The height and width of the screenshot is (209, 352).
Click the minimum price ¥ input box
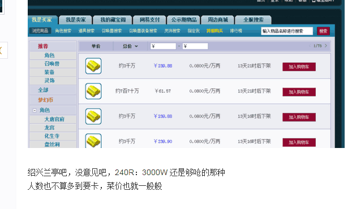click(163, 46)
